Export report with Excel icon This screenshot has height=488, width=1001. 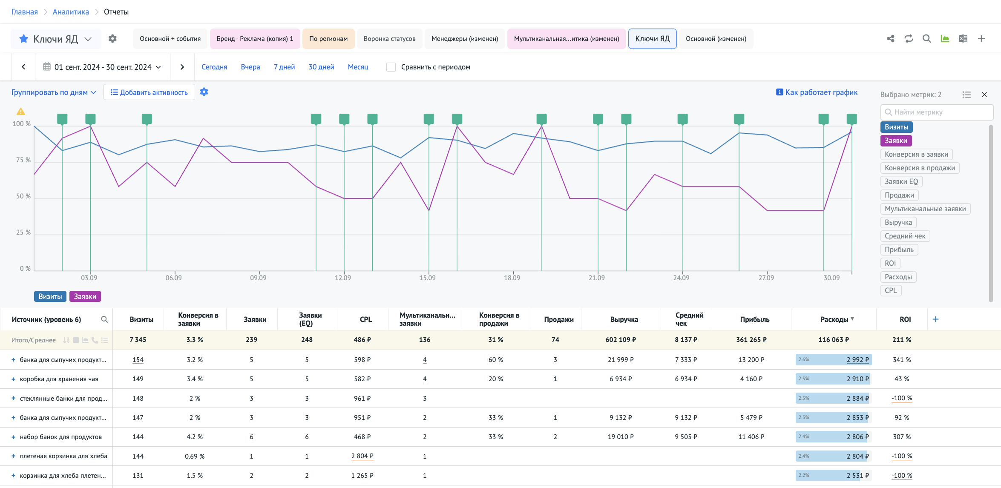tap(963, 39)
